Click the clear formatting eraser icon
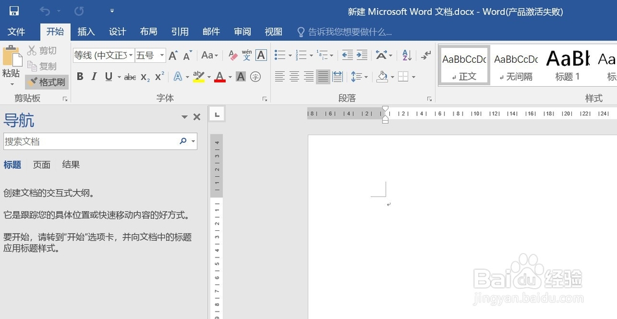 click(x=233, y=55)
